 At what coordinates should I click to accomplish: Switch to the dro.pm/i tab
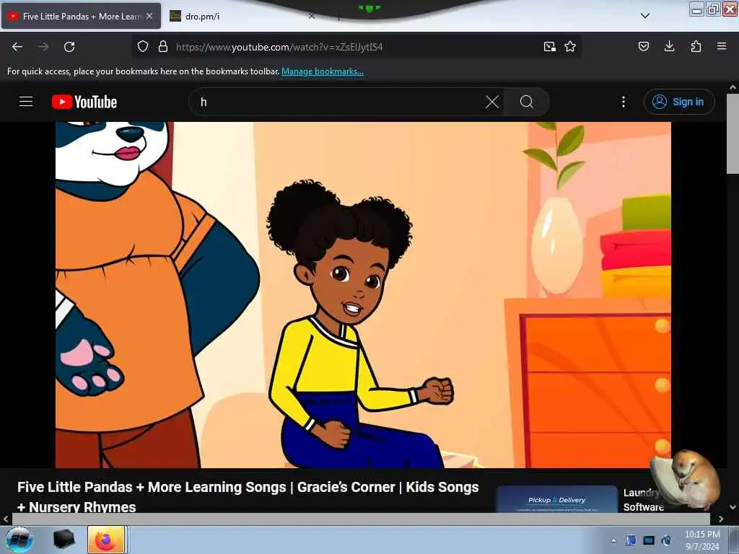pyautogui.click(x=243, y=16)
